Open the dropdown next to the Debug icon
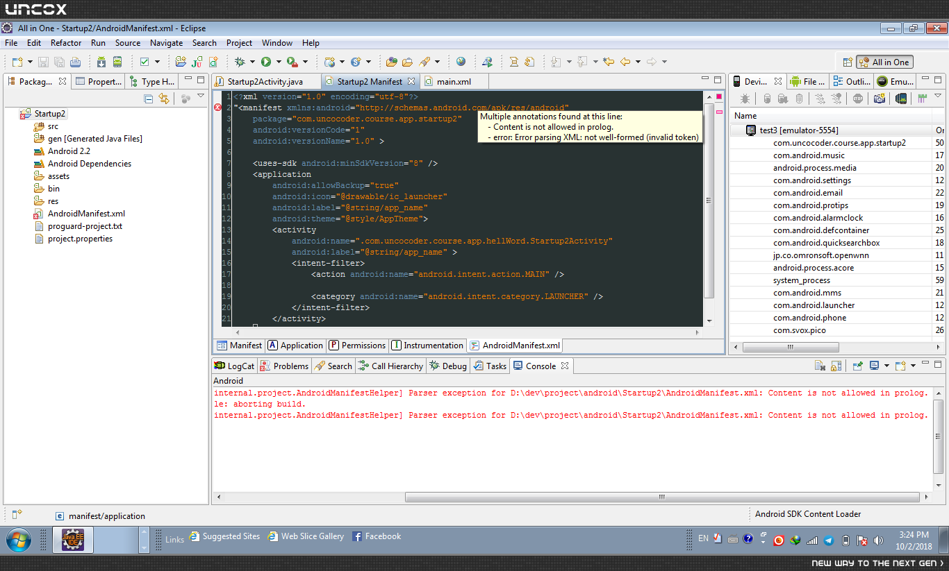The width and height of the screenshot is (949, 571). [252, 62]
